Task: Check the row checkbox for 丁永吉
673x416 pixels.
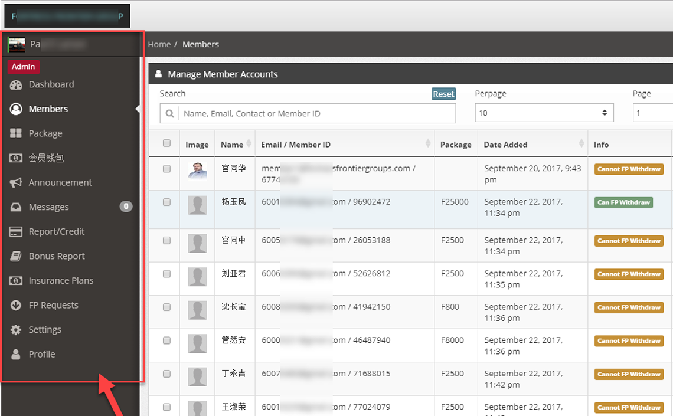Action: click(166, 374)
